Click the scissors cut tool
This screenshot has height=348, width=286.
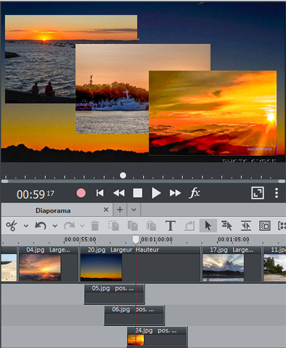pyautogui.click(x=11, y=226)
